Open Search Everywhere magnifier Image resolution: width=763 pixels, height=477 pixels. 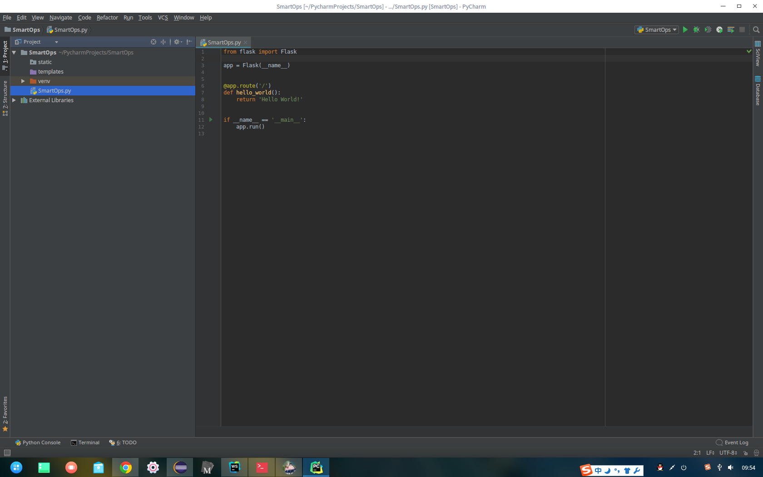(x=756, y=30)
